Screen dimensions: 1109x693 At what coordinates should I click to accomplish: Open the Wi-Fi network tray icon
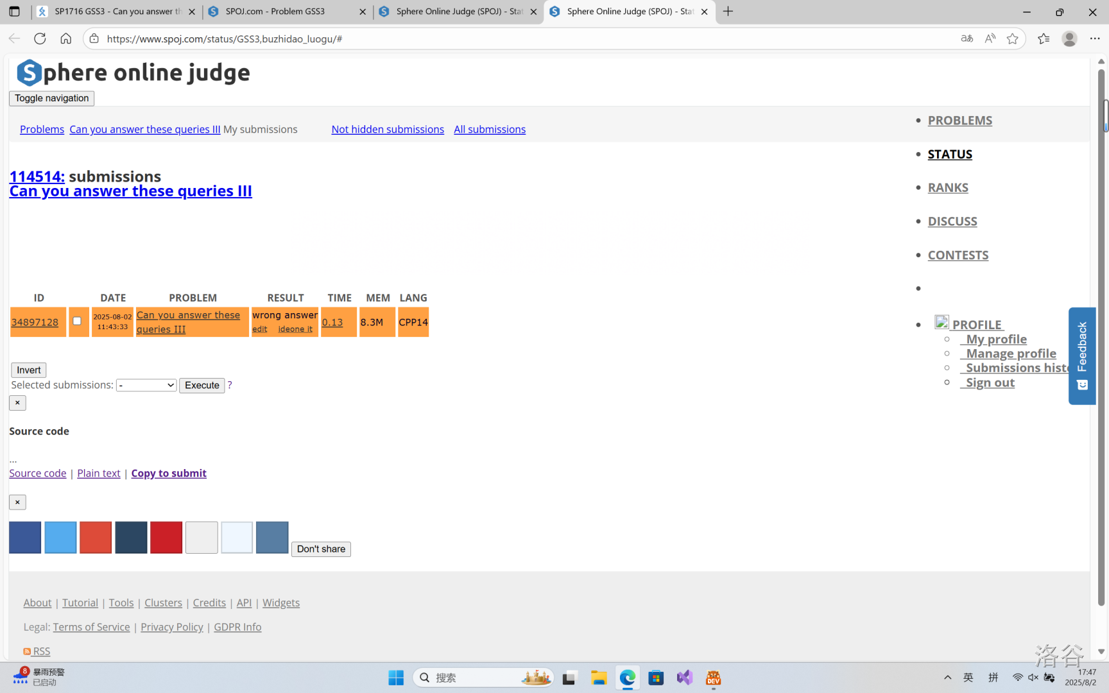(1018, 678)
